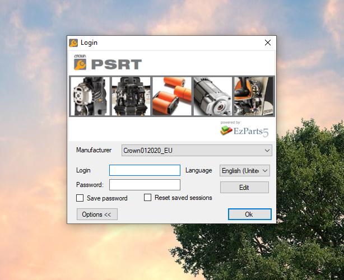344x280 pixels.
Task: Click the Edit button under Language
Action: click(x=244, y=188)
